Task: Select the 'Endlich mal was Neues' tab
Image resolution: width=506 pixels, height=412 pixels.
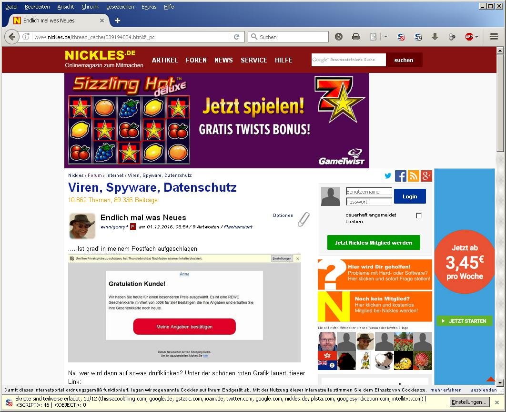Action: [59, 21]
